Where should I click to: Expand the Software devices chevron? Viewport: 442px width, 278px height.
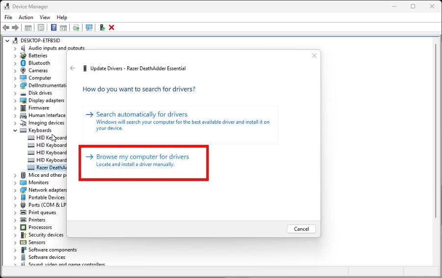(15, 257)
